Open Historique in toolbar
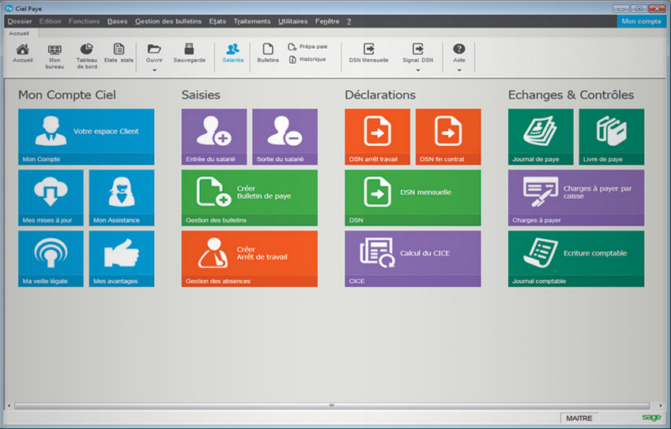Screen dimensions: 671x429 click(307, 59)
